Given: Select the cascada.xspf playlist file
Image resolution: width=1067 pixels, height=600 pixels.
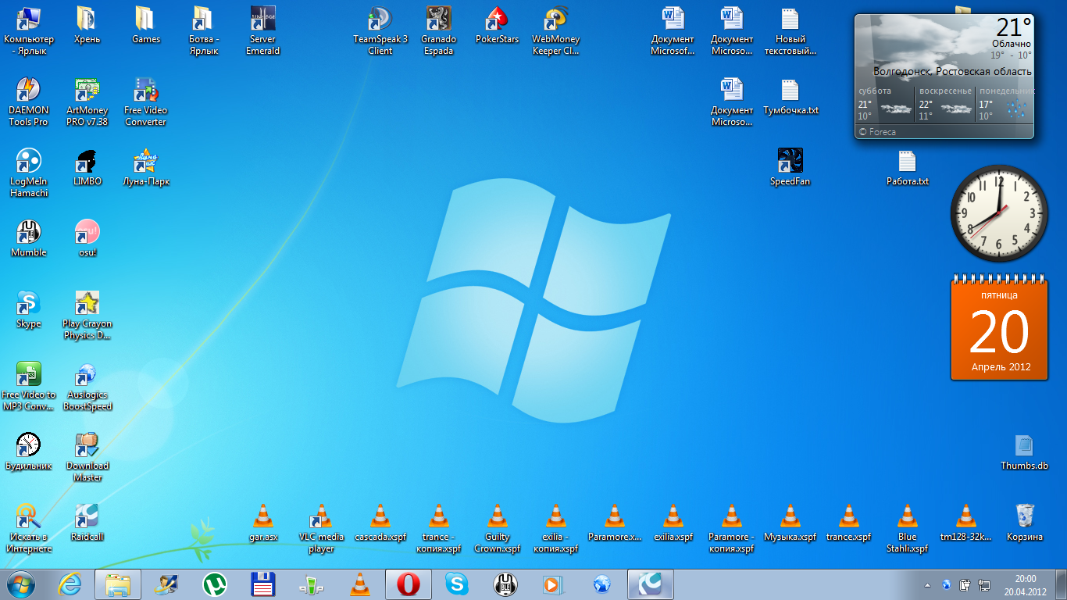Looking at the screenshot, I should pyautogui.click(x=380, y=523).
